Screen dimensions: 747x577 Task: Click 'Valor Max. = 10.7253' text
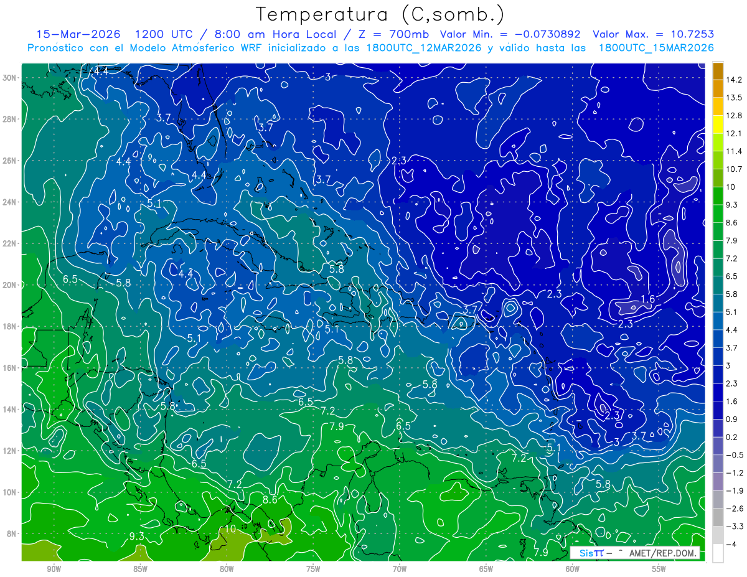pyautogui.click(x=653, y=34)
